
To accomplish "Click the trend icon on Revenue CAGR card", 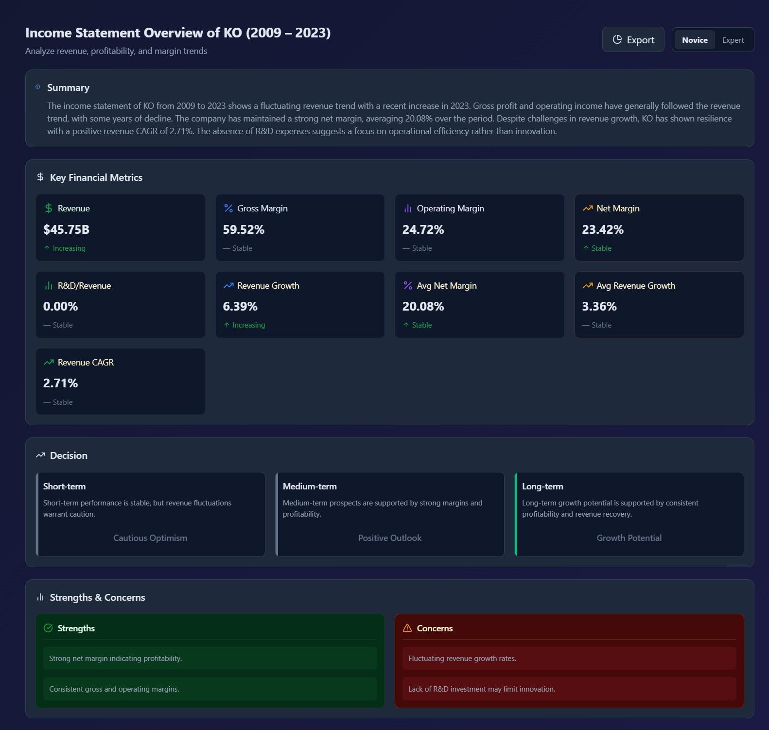I will pos(49,362).
